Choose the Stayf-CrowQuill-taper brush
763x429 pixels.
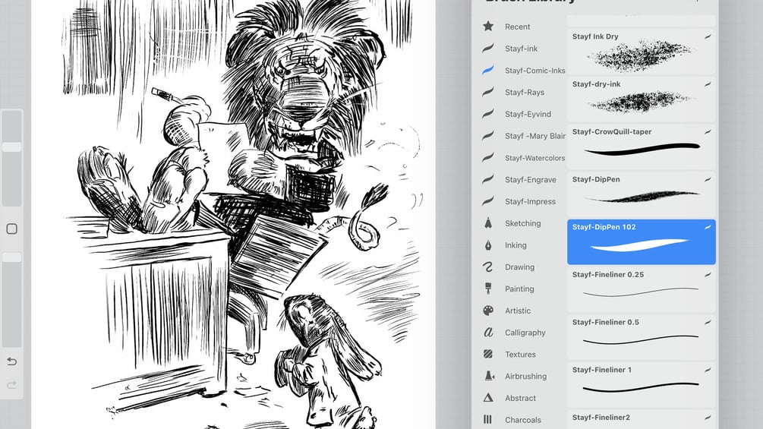click(x=642, y=146)
